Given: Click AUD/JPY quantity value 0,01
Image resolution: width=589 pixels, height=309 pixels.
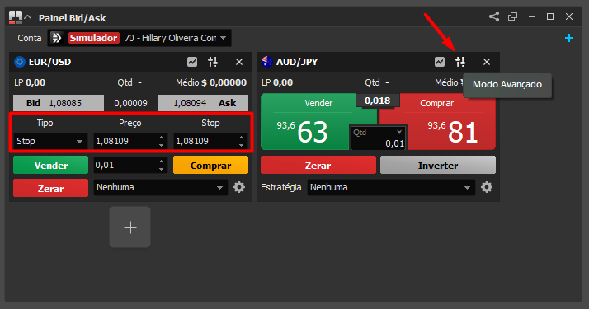Looking at the screenshot, I should click(394, 143).
